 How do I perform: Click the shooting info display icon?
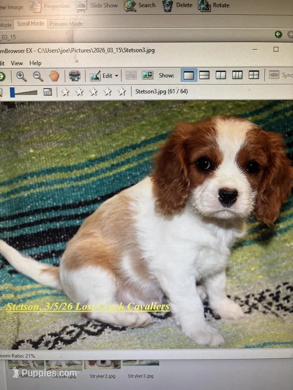tap(147, 75)
